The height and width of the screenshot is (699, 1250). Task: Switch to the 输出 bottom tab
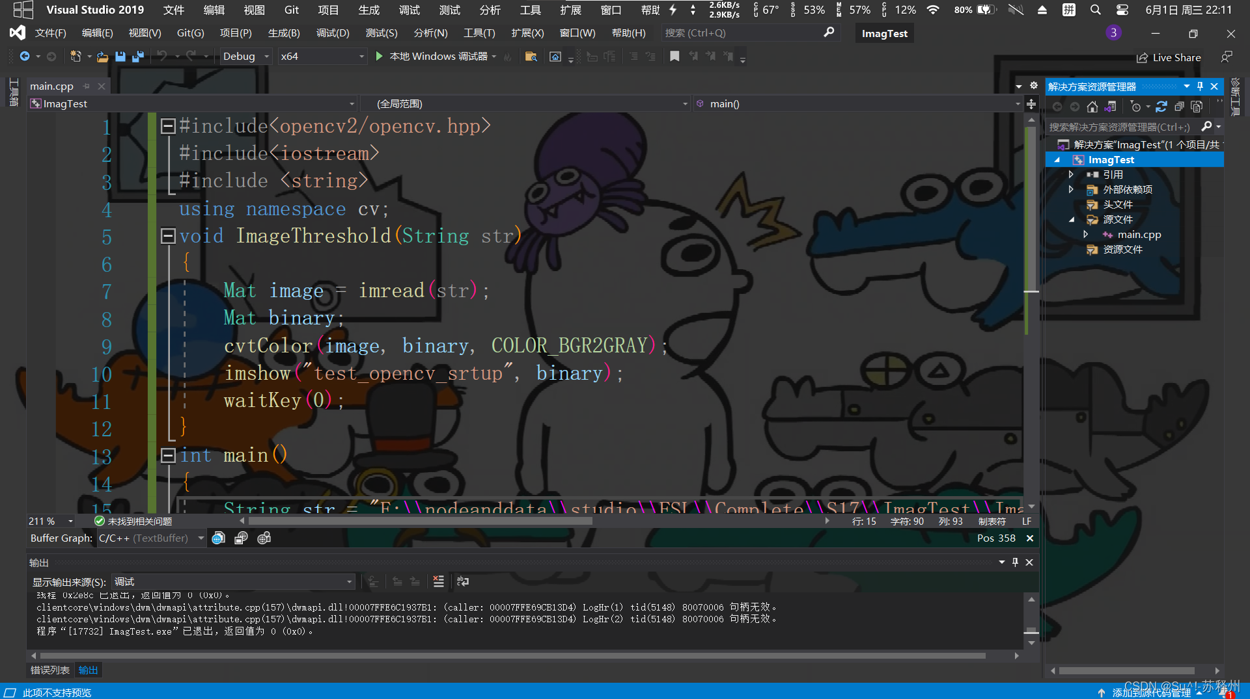[x=88, y=670]
